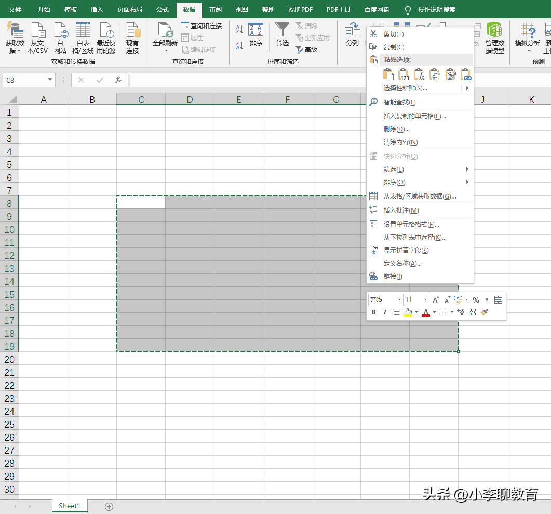
Task: Increase font size in mini toolbar
Action: (436, 300)
